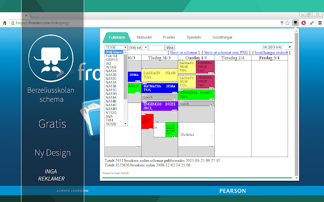This screenshot has height=202, width=324.
Task: Select Fskr tid in class list
Action: coord(114,56)
